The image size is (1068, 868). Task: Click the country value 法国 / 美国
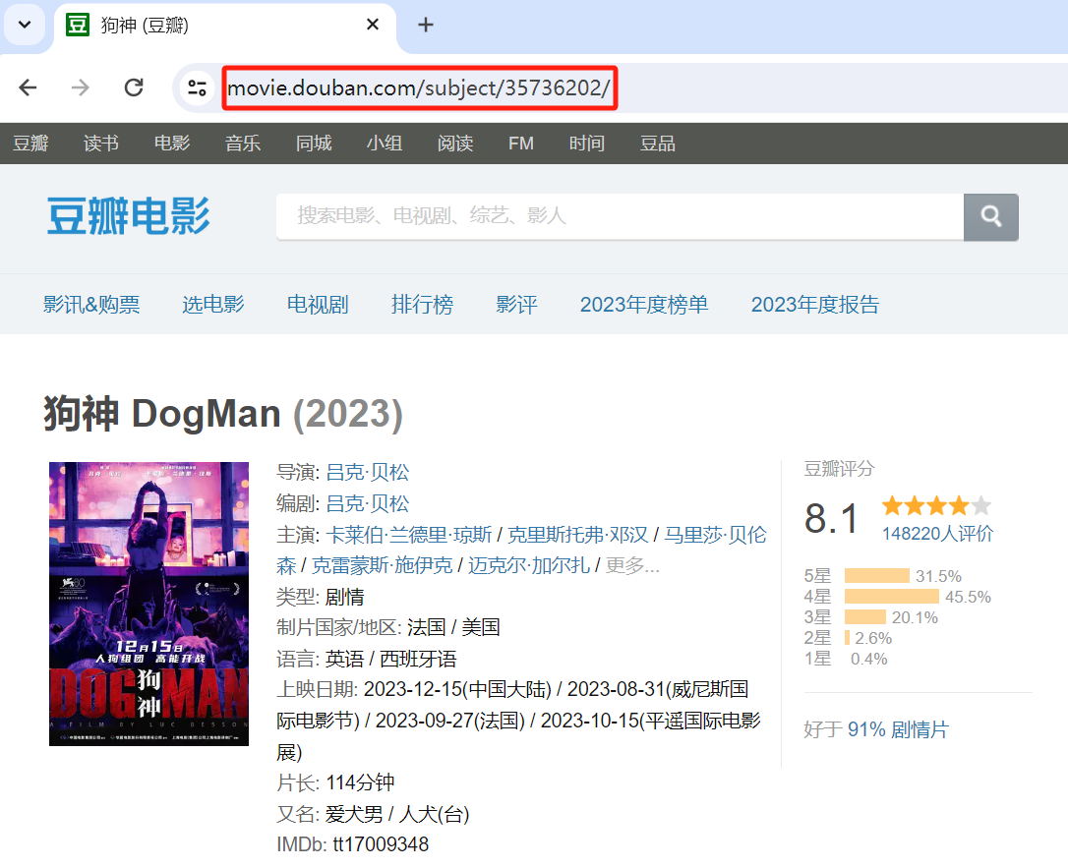453,627
